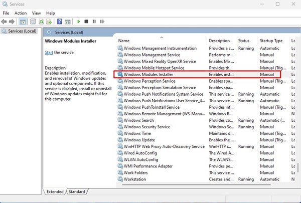Select Windows Perception Simulation Service
The height and width of the screenshot is (203, 301).
click(205, 88)
